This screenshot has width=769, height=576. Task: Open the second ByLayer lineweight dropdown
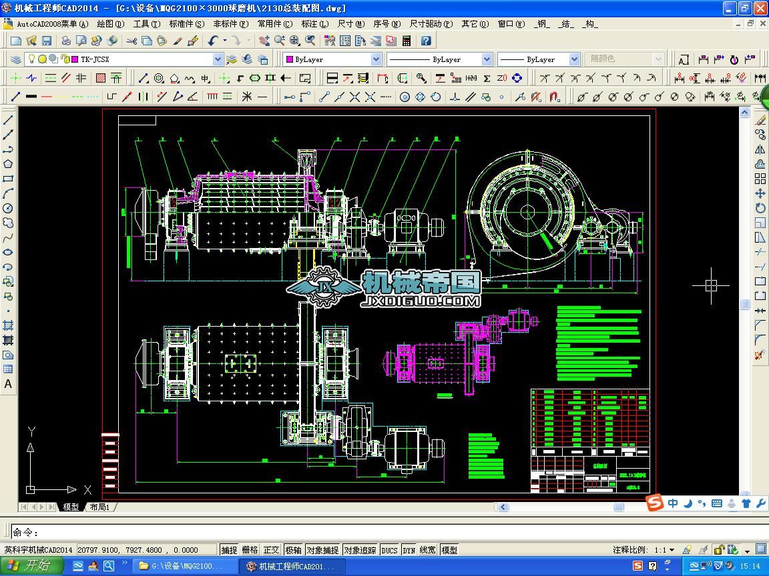click(574, 59)
